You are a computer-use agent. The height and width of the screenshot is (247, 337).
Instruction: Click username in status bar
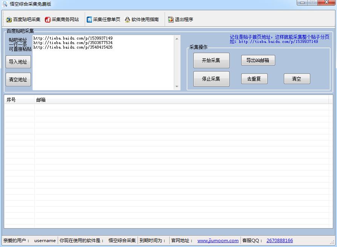pos(45,241)
